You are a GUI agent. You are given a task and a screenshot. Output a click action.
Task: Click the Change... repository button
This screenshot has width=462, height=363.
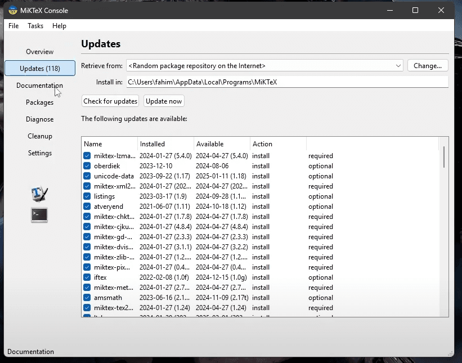tap(428, 66)
